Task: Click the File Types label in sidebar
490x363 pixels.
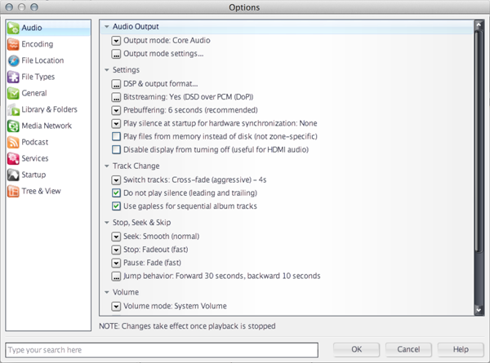Action: point(38,77)
